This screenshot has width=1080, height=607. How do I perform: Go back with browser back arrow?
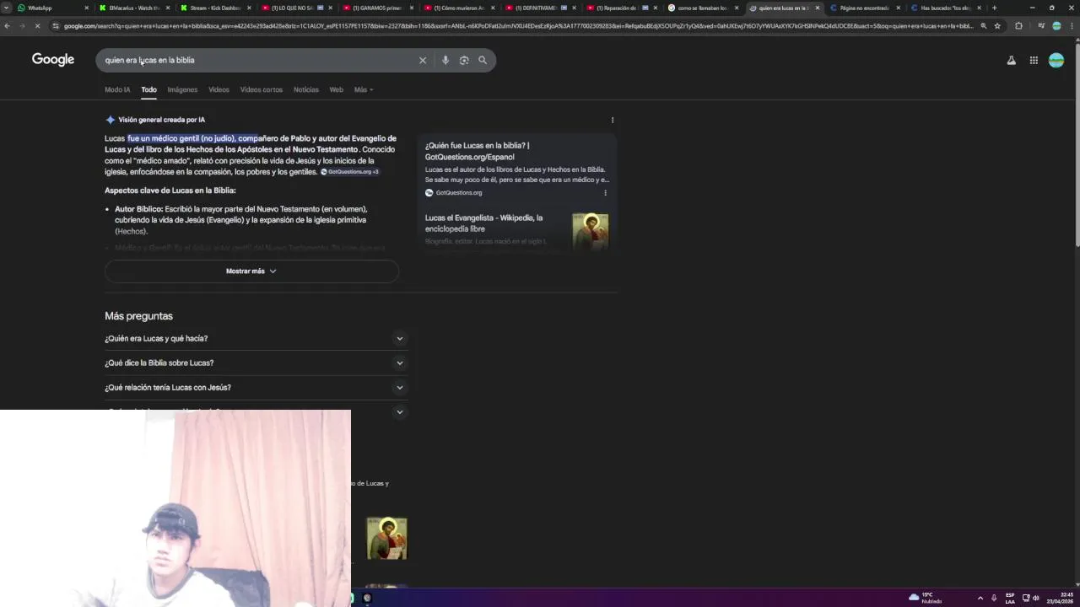pyautogui.click(x=7, y=25)
